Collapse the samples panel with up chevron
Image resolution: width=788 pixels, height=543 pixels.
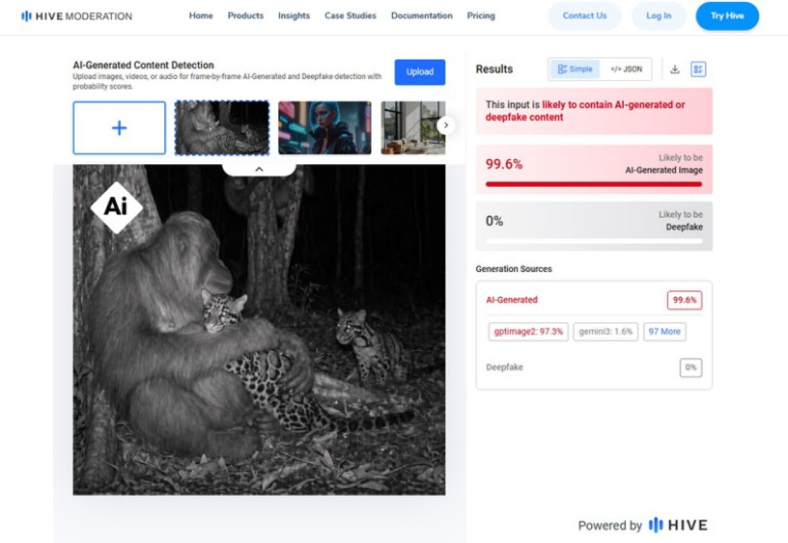pyautogui.click(x=259, y=169)
